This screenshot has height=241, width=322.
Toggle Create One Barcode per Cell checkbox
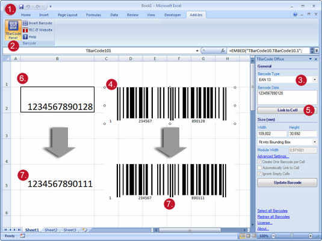(x=259, y=162)
